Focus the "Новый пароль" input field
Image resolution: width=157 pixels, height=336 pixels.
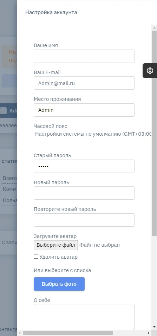click(x=84, y=193)
